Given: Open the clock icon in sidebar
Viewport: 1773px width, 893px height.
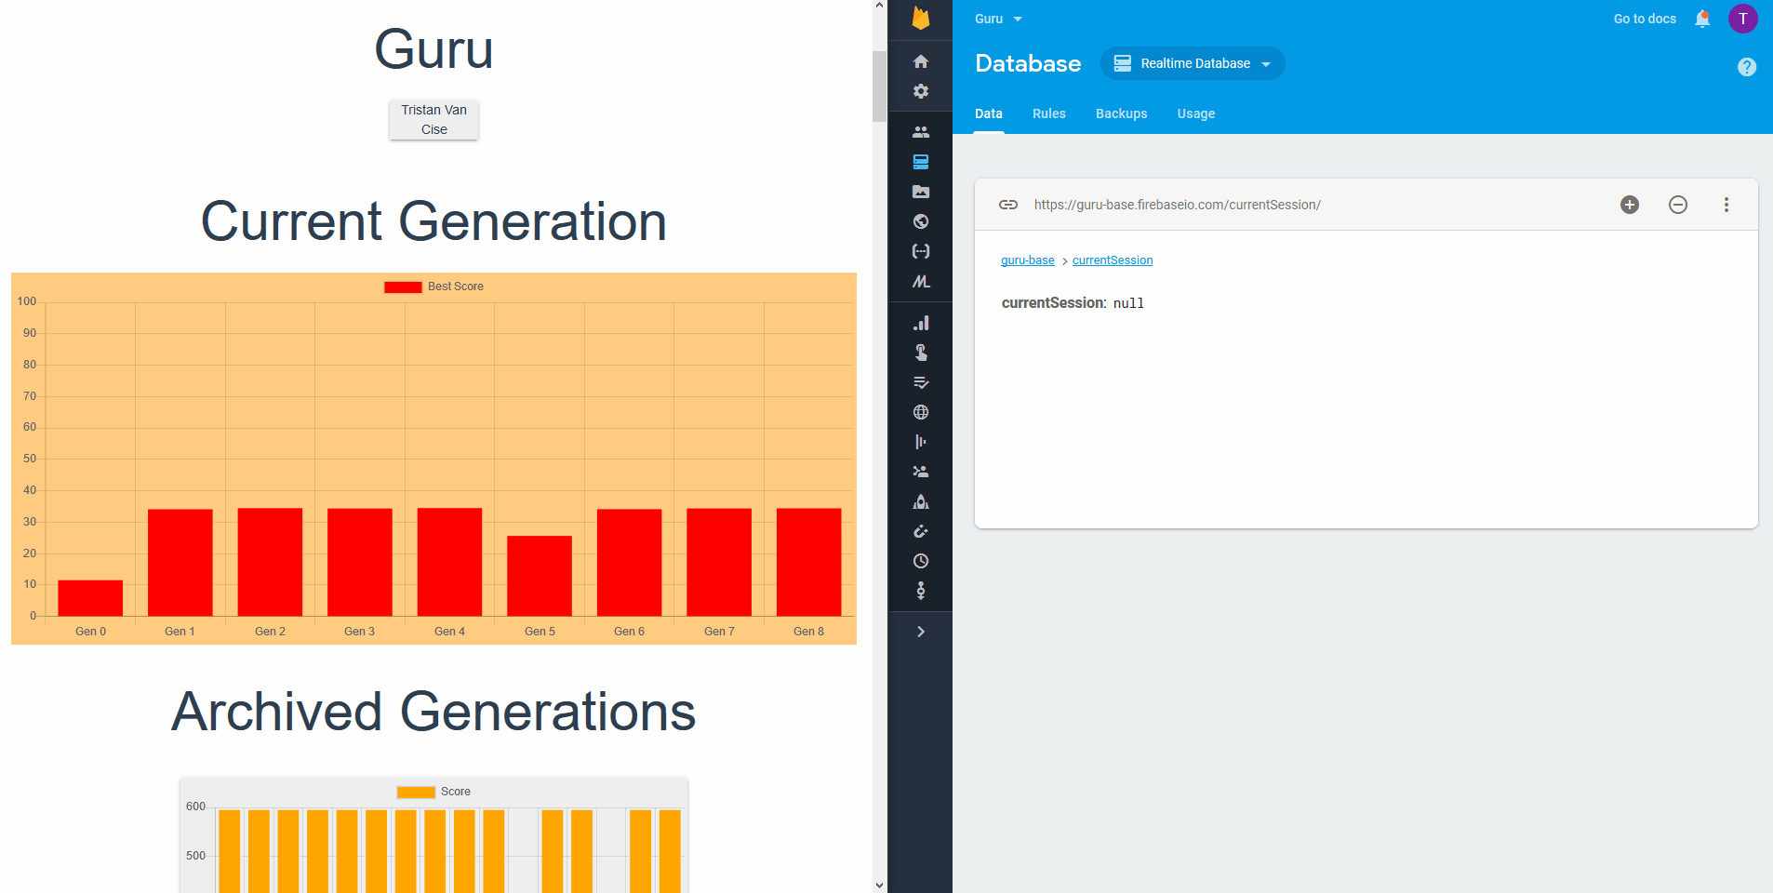Looking at the screenshot, I should pos(921,561).
